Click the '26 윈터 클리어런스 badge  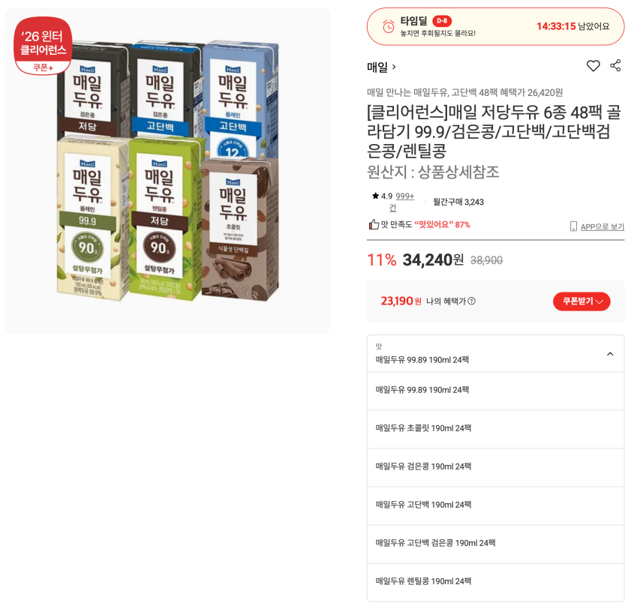click(43, 46)
